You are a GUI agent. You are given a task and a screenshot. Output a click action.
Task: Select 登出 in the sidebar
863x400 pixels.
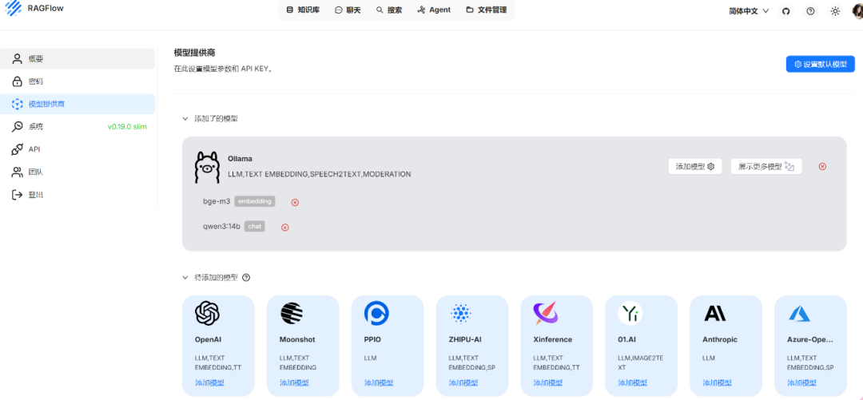click(x=77, y=195)
